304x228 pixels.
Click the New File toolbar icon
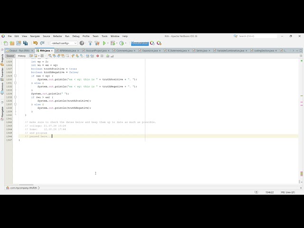tap(6, 43)
